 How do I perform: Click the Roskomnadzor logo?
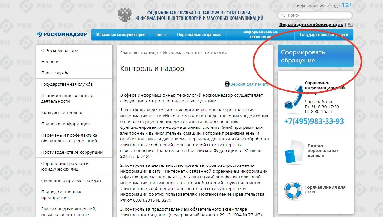(x=62, y=34)
